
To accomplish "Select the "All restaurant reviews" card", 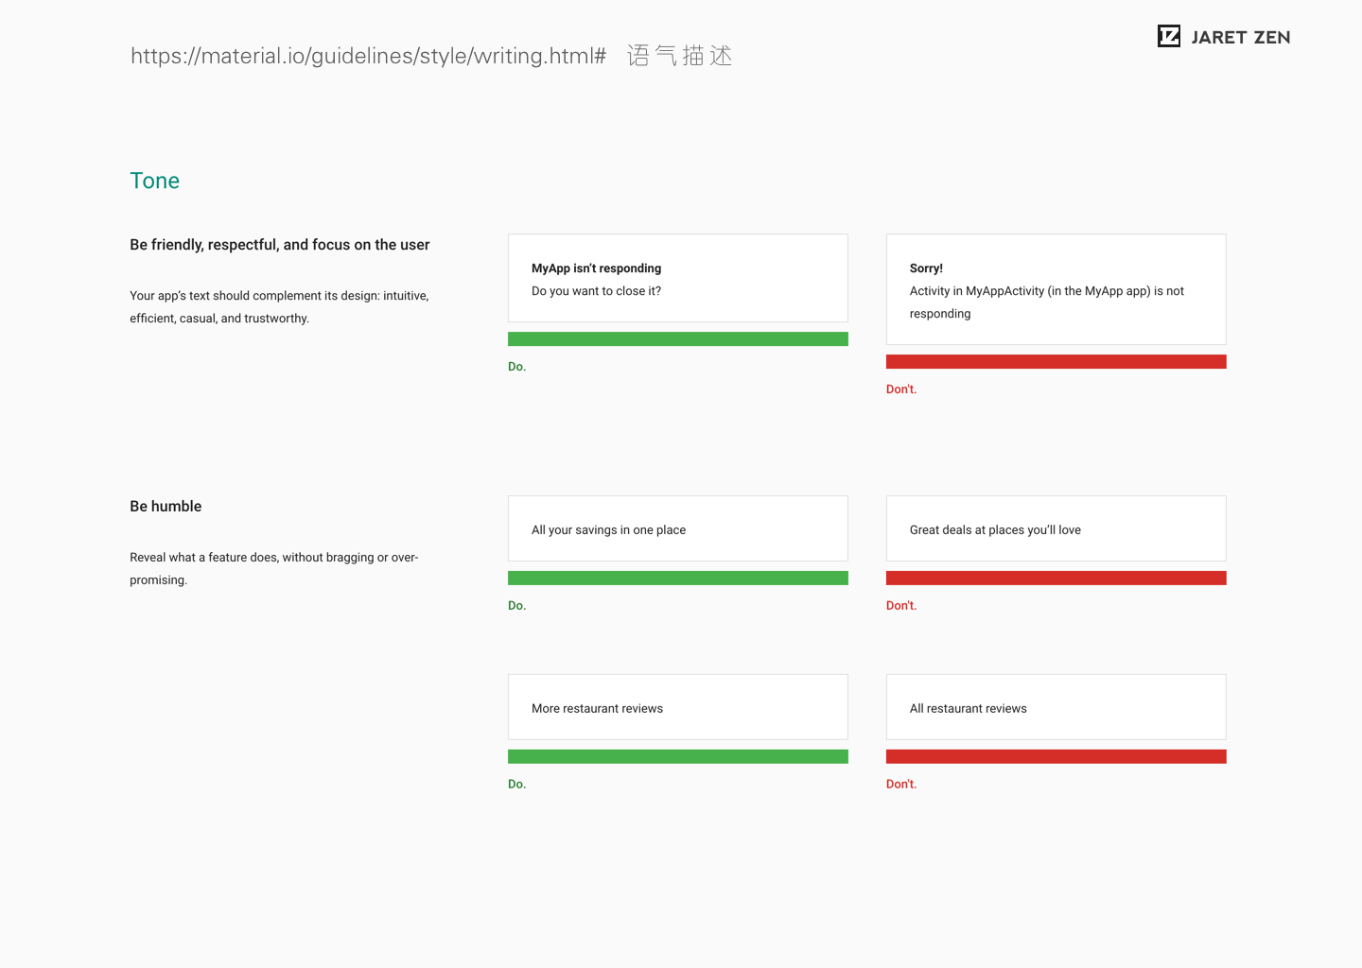I will click(x=1056, y=708).
